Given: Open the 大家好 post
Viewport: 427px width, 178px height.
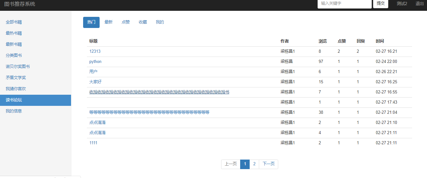Looking at the screenshot, I should 95,82.
